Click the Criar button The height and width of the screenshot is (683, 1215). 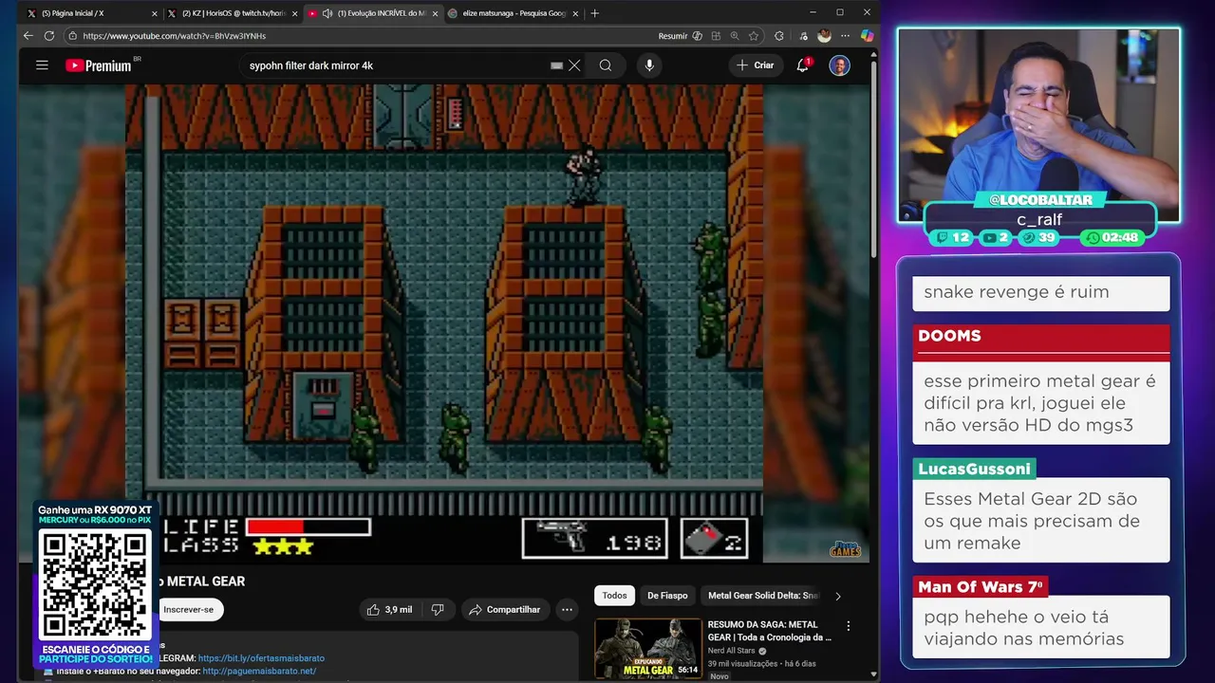coord(756,65)
